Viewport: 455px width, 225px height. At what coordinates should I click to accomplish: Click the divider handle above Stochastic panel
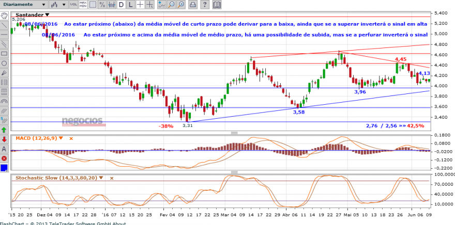pyautogui.click(x=234, y=172)
